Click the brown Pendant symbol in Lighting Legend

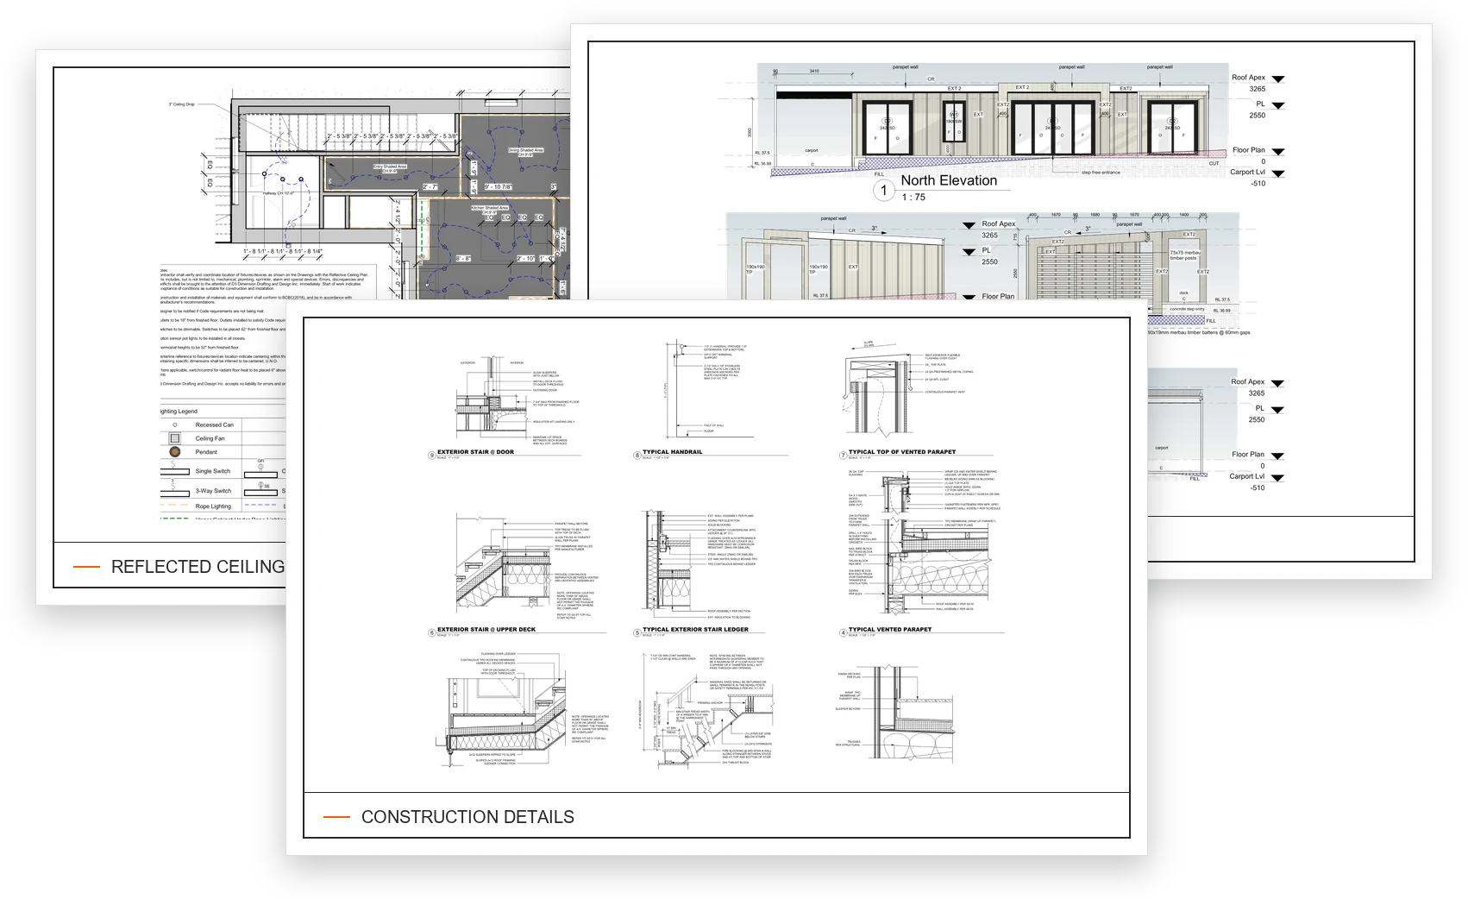175,452
